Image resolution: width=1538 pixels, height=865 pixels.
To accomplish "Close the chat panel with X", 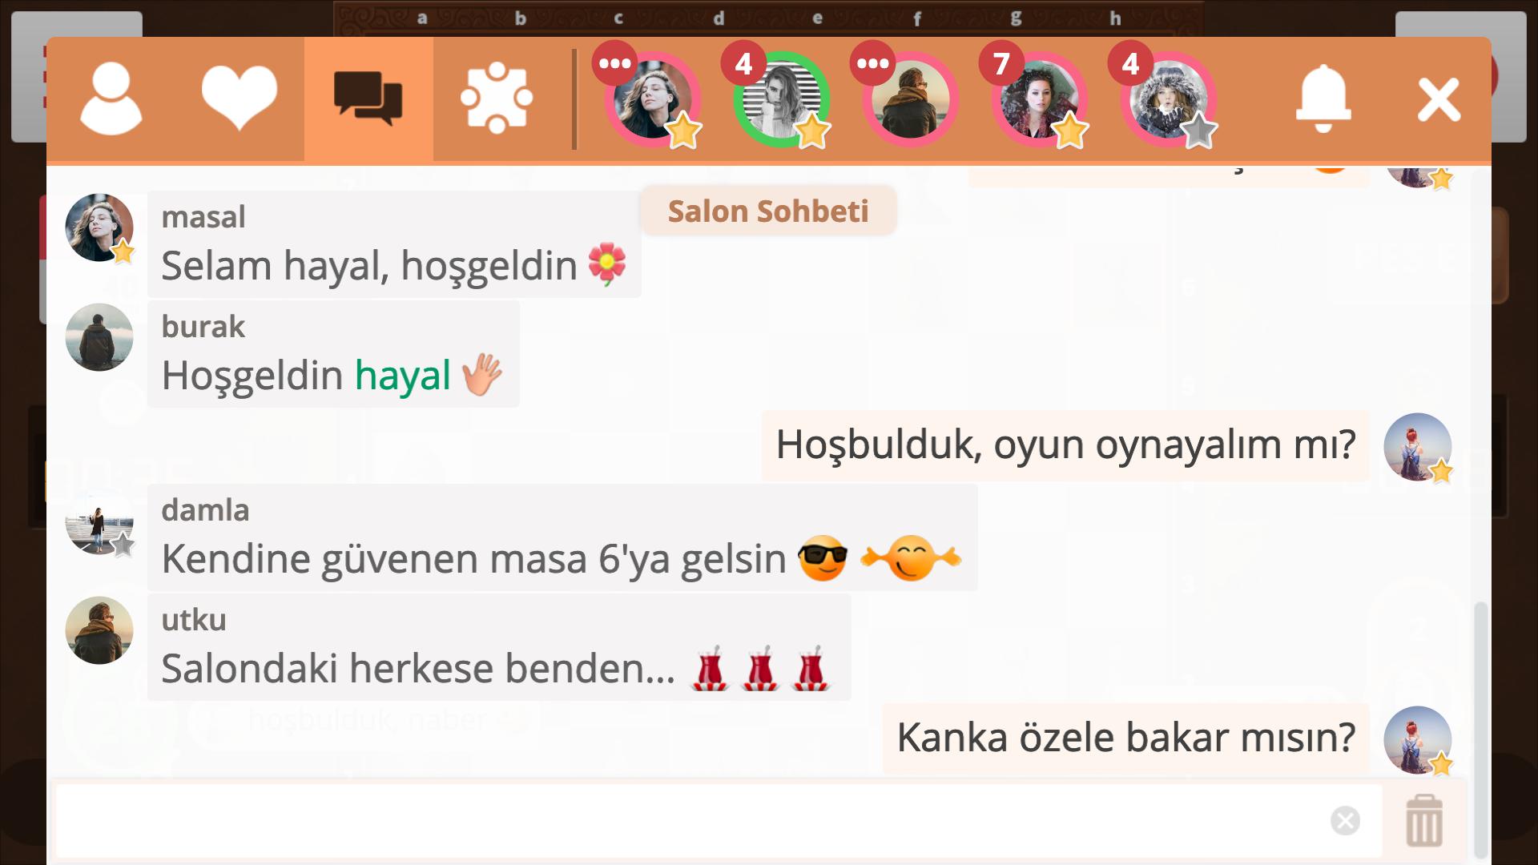I will pyautogui.click(x=1439, y=99).
